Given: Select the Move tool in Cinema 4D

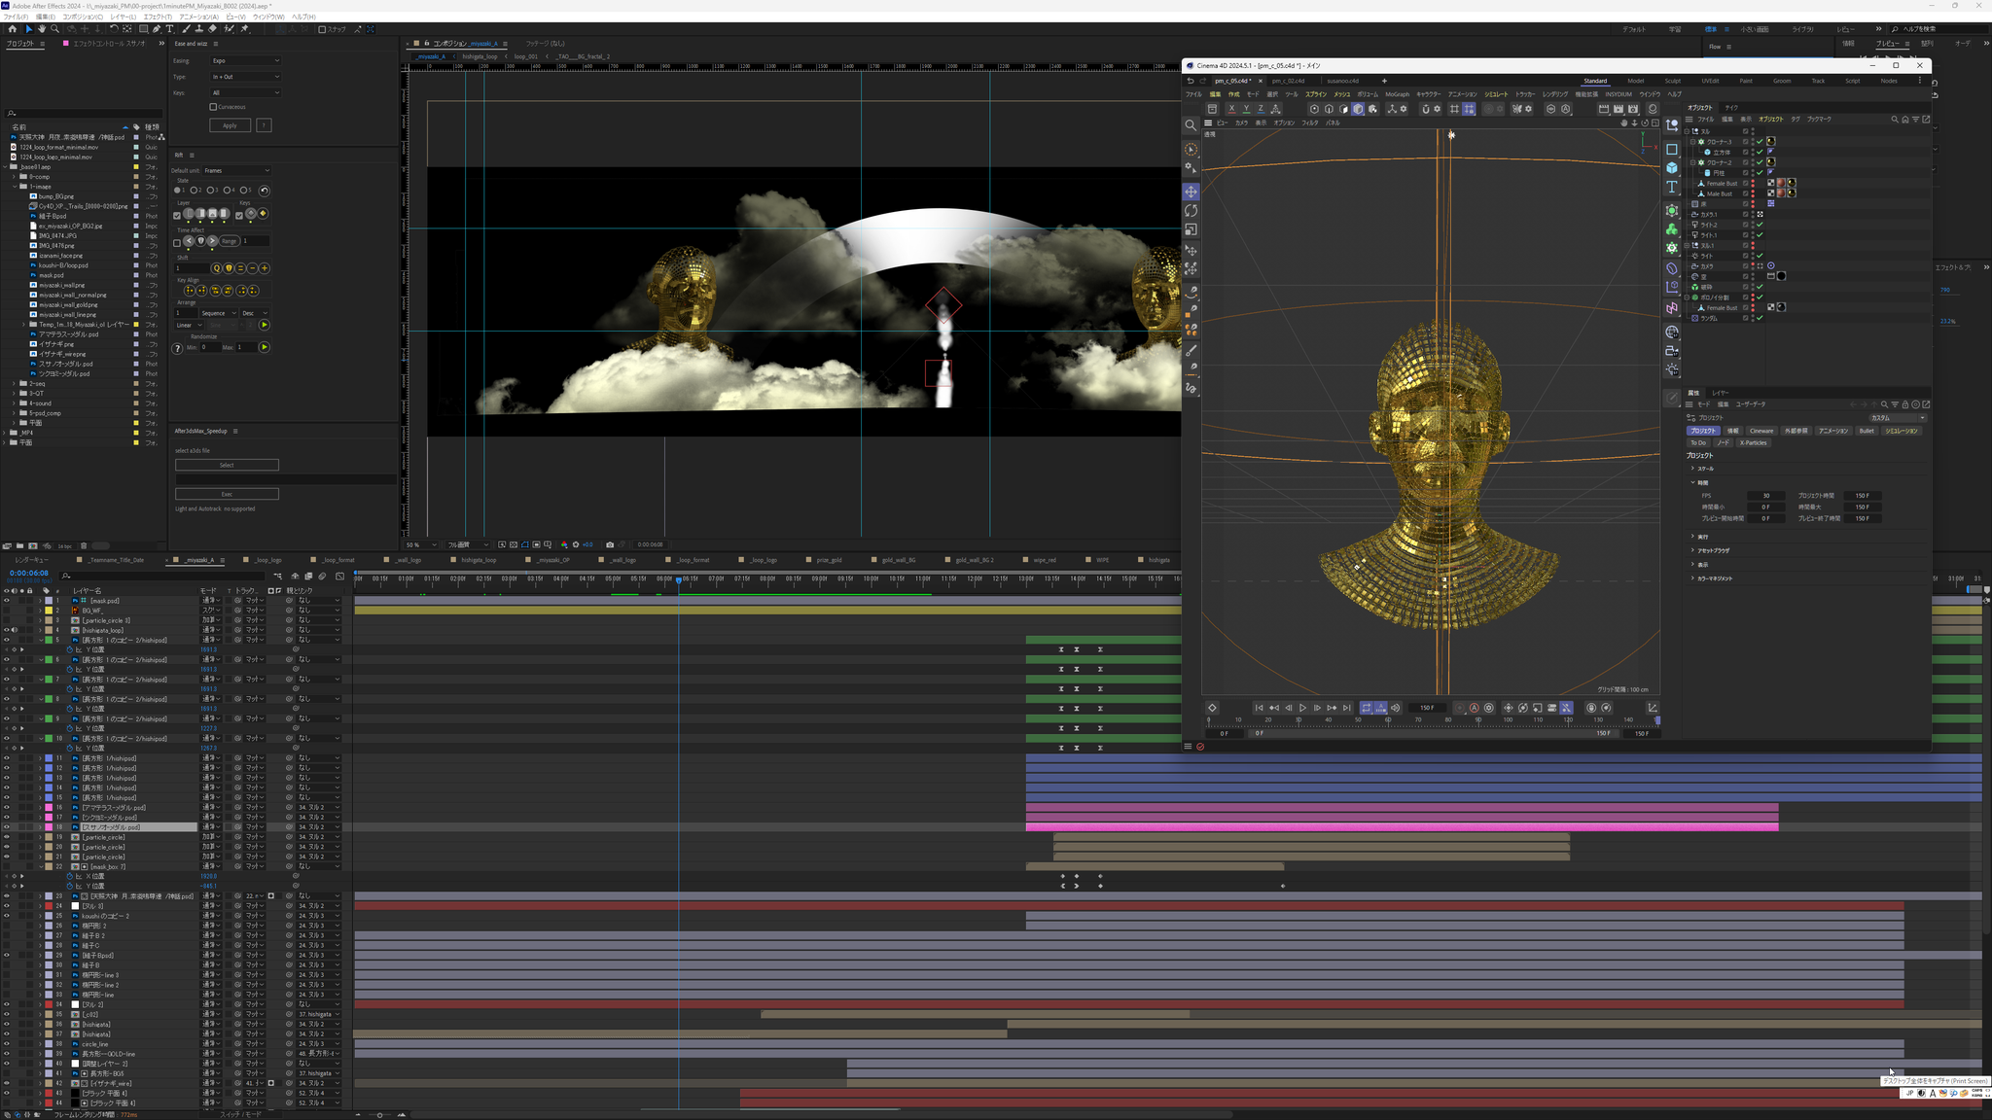Looking at the screenshot, I should point(1191,192).
